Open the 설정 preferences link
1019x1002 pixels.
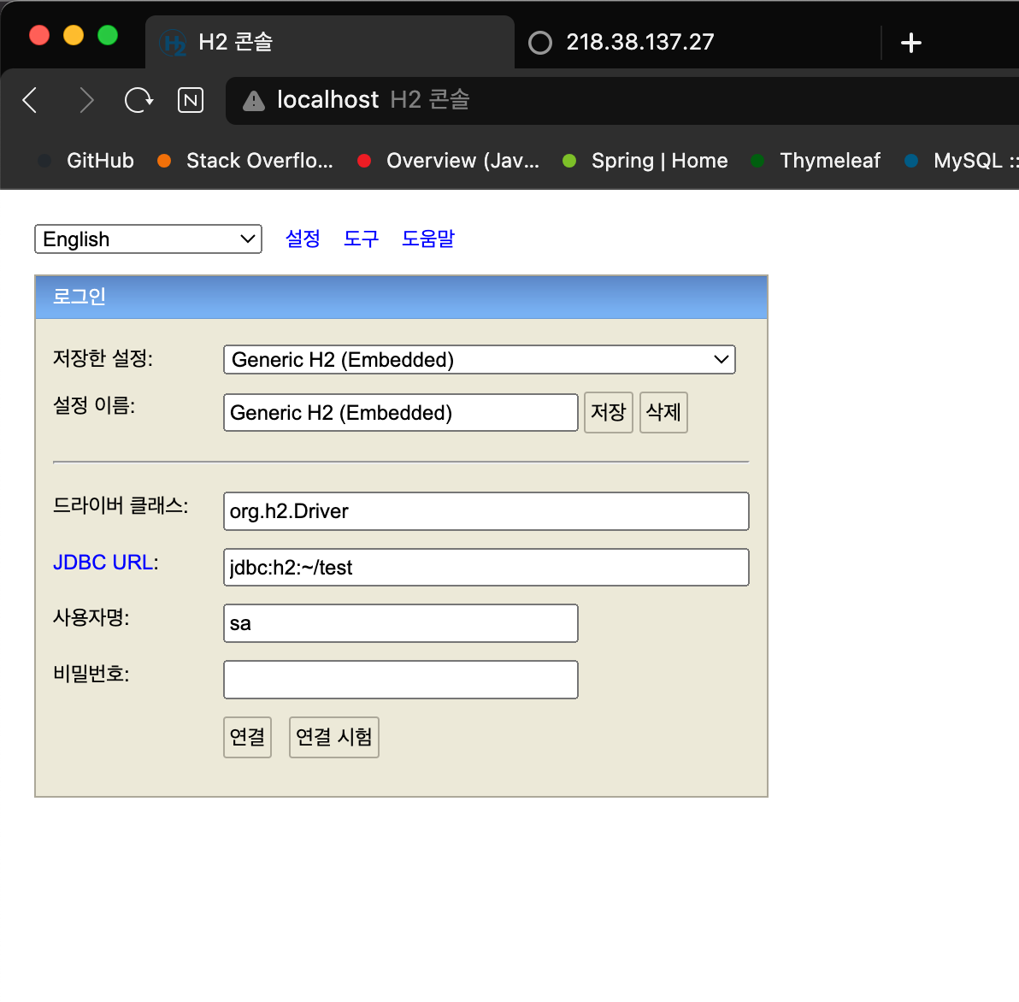303,239
